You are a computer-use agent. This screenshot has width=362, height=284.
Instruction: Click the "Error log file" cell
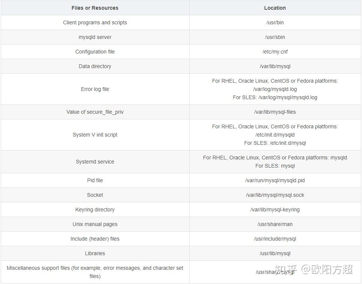(95, 89)
